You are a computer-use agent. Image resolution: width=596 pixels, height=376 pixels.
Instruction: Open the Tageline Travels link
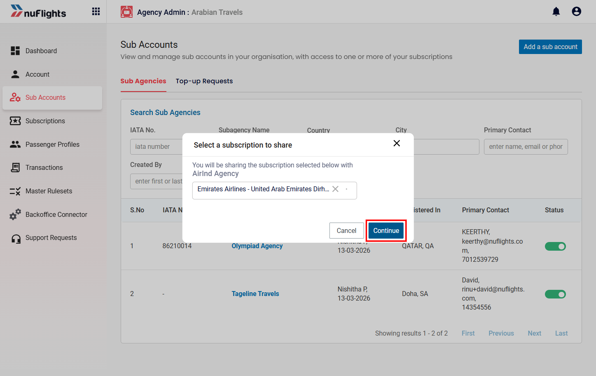pos(255,294)
